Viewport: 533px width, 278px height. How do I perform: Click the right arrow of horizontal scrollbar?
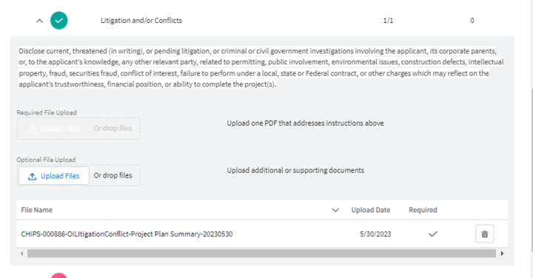[502, 253]
